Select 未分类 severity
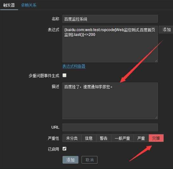 click(x=72, y=138)
